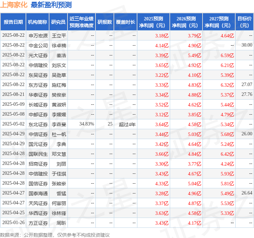
Task: Click the 机构简称 column header
Action: click(x=38, y=22)
